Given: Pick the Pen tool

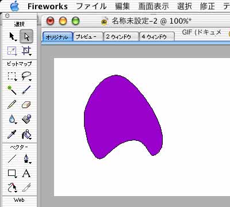Looking at the screenshot, I should pyautogui.click(x=26, y=159).
